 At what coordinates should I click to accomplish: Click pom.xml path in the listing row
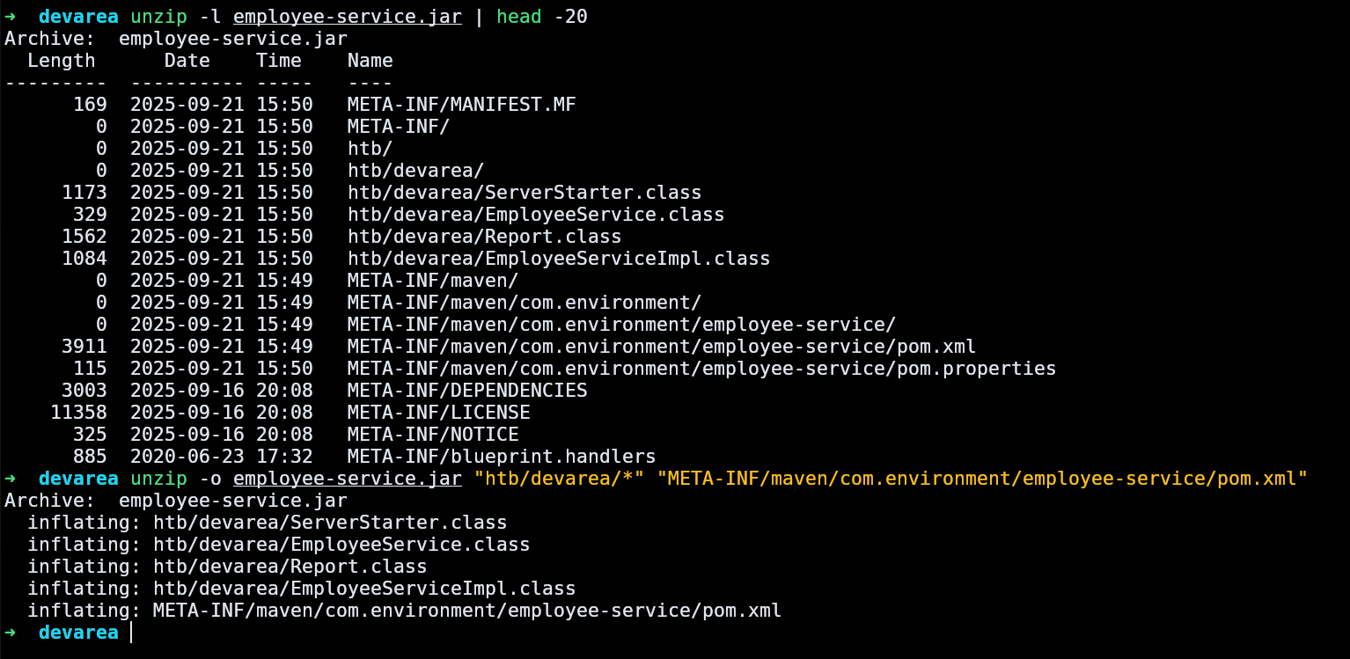[x=662, y=347]
